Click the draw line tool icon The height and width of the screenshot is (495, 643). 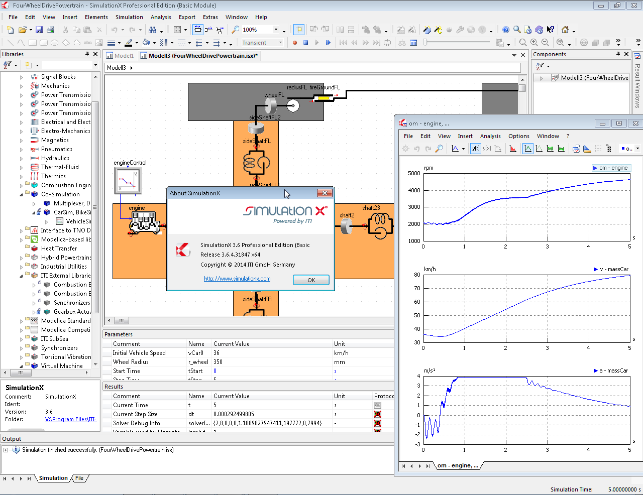pyautogui.click(x=10, y=43)
